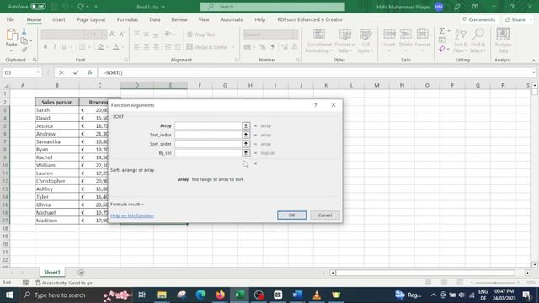The width and height of the screenshot is (539, 303).
Task: Open VLC media player from the taskbar
Action: click(317, 295)
